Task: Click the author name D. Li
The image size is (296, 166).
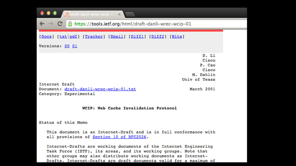Action: 209,56
